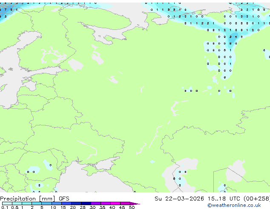Click the legend label '0.1'
The height and width of the screenshot is (209, 270).
pos(4,207)
